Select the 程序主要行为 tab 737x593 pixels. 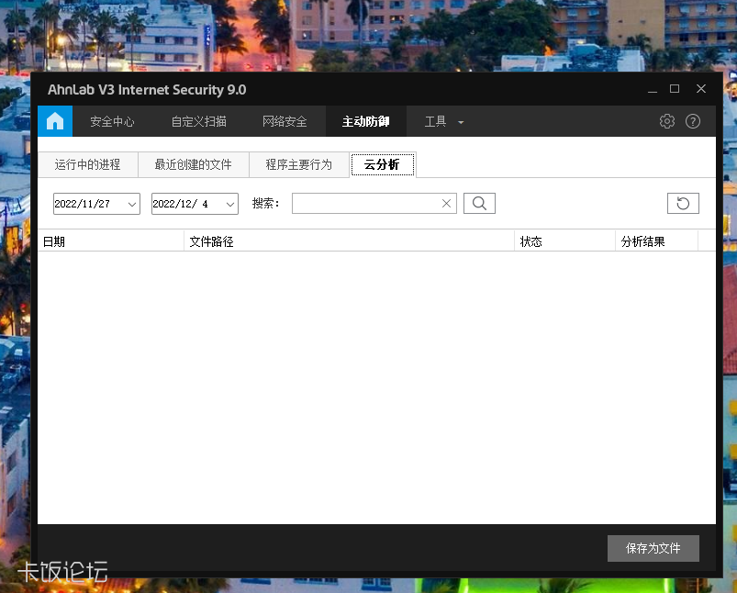tap(298, 165)
